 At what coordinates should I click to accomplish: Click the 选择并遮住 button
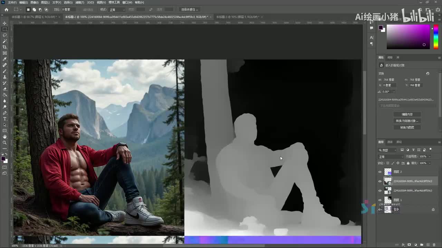point(190,10)
